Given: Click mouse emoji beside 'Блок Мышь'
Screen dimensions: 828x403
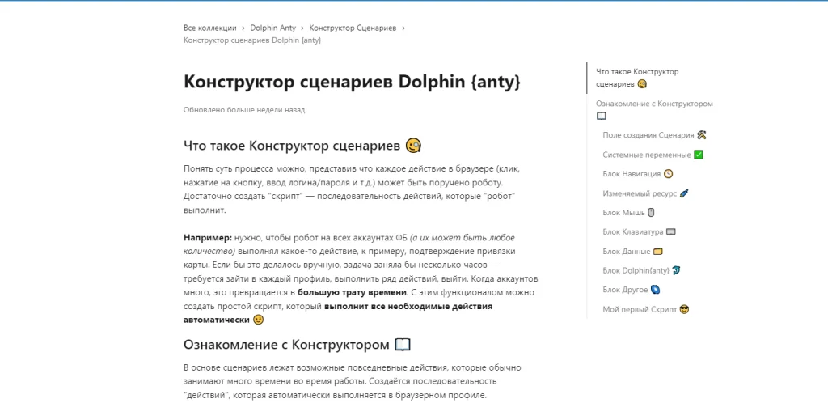Looking at the screenshot, I should pyautogui.click(x=651, y=212).
